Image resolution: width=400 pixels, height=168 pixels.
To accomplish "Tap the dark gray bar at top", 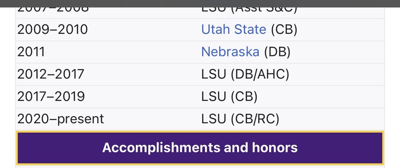I will point(200,3).
